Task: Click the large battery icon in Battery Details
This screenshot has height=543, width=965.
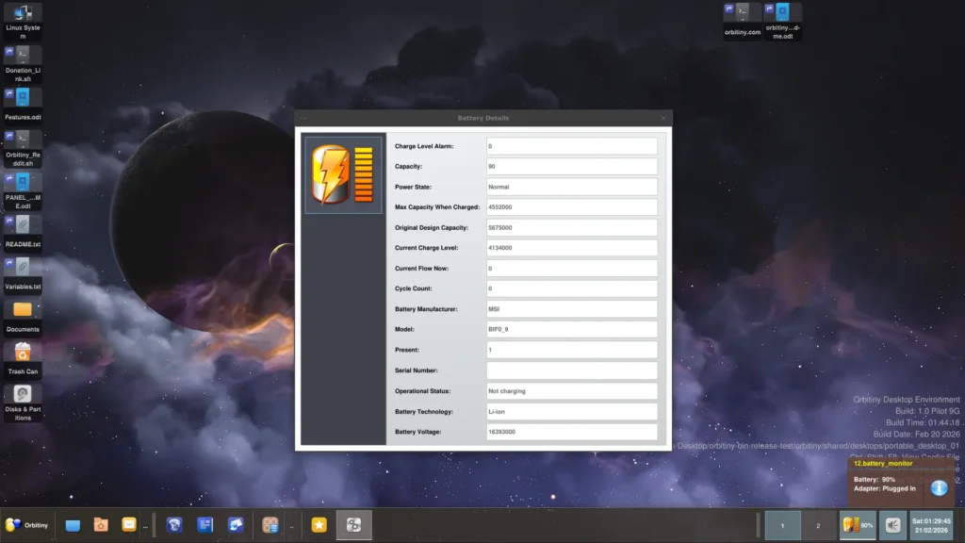Action: [343, 174]
